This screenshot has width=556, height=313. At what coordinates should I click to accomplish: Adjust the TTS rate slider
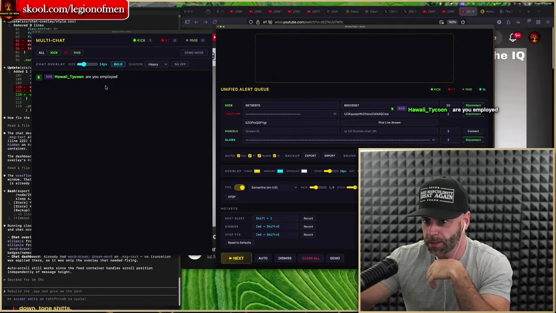(318, 187)
